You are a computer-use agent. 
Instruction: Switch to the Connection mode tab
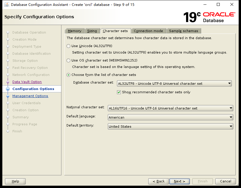point(148,31)
